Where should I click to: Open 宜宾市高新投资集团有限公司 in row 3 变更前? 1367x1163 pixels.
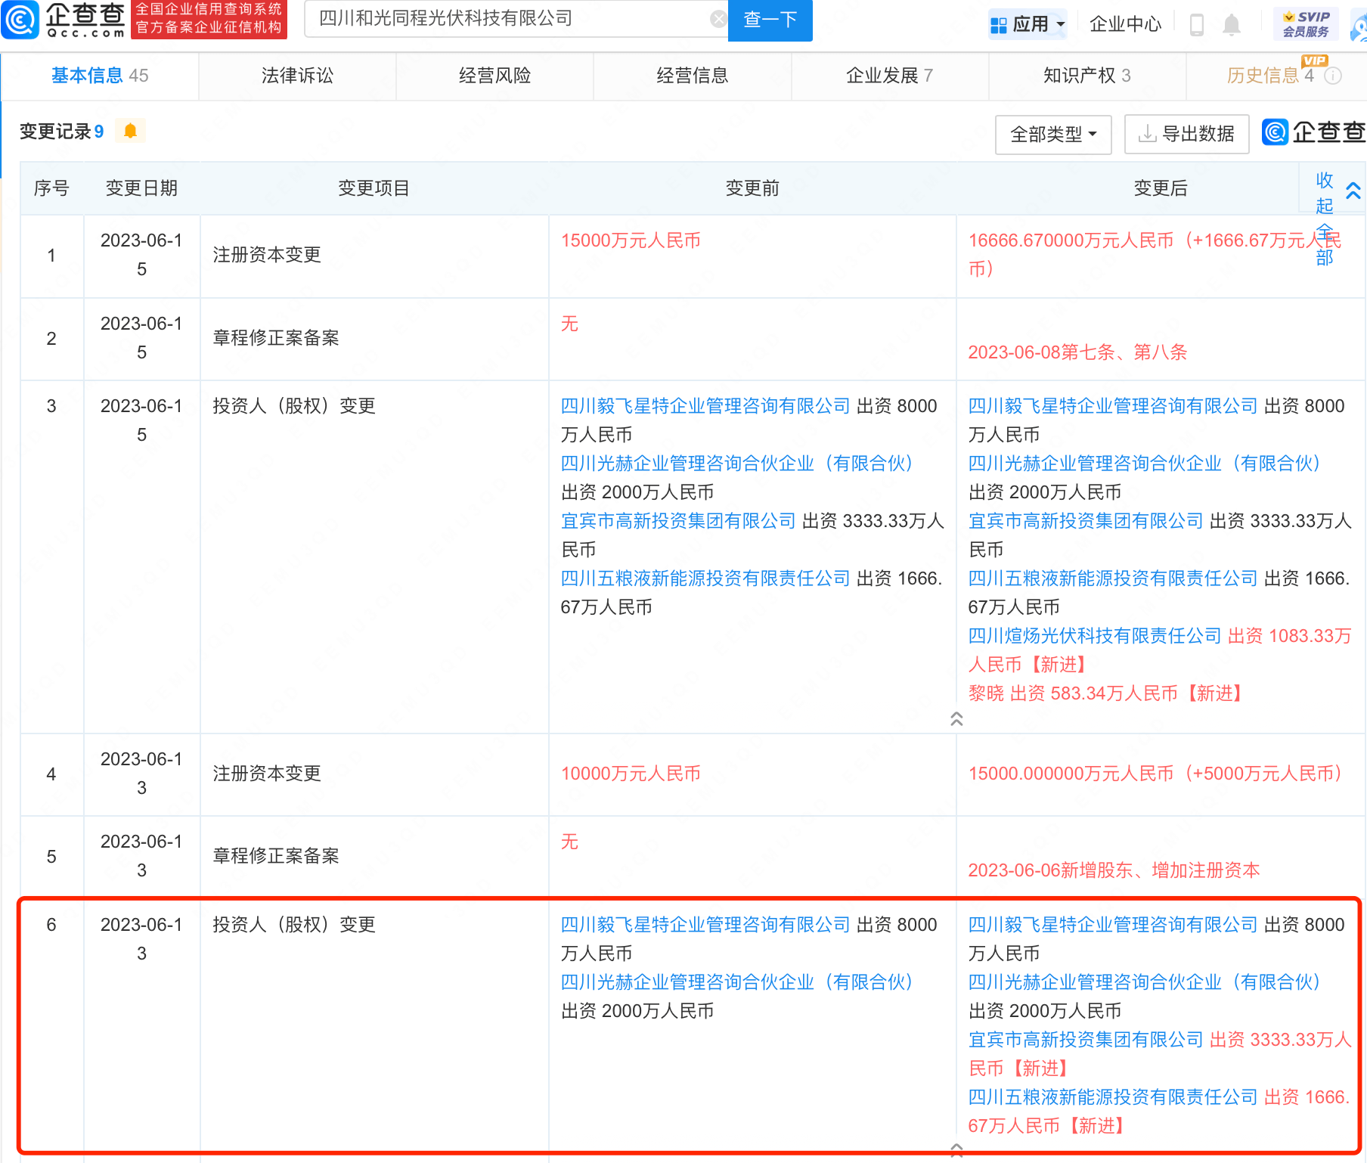pos(678,521)
